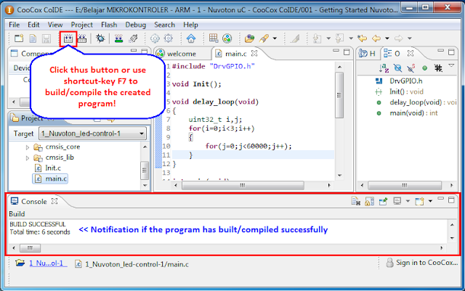
Task: Toggle the Outline hash filter icon
Action: click(x=438, y=68)
